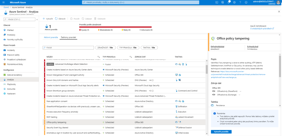
Task: Click the Vytvořit plus toolbar button
Action: (x=48, y=19)
